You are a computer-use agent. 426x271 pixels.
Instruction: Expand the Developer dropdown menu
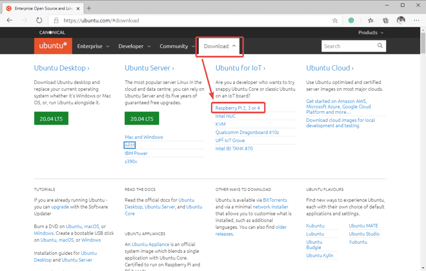[134, 46]
